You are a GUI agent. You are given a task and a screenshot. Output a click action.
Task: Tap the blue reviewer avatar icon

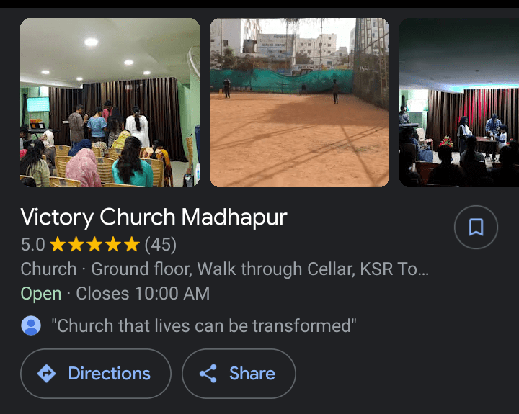[31, 325]
